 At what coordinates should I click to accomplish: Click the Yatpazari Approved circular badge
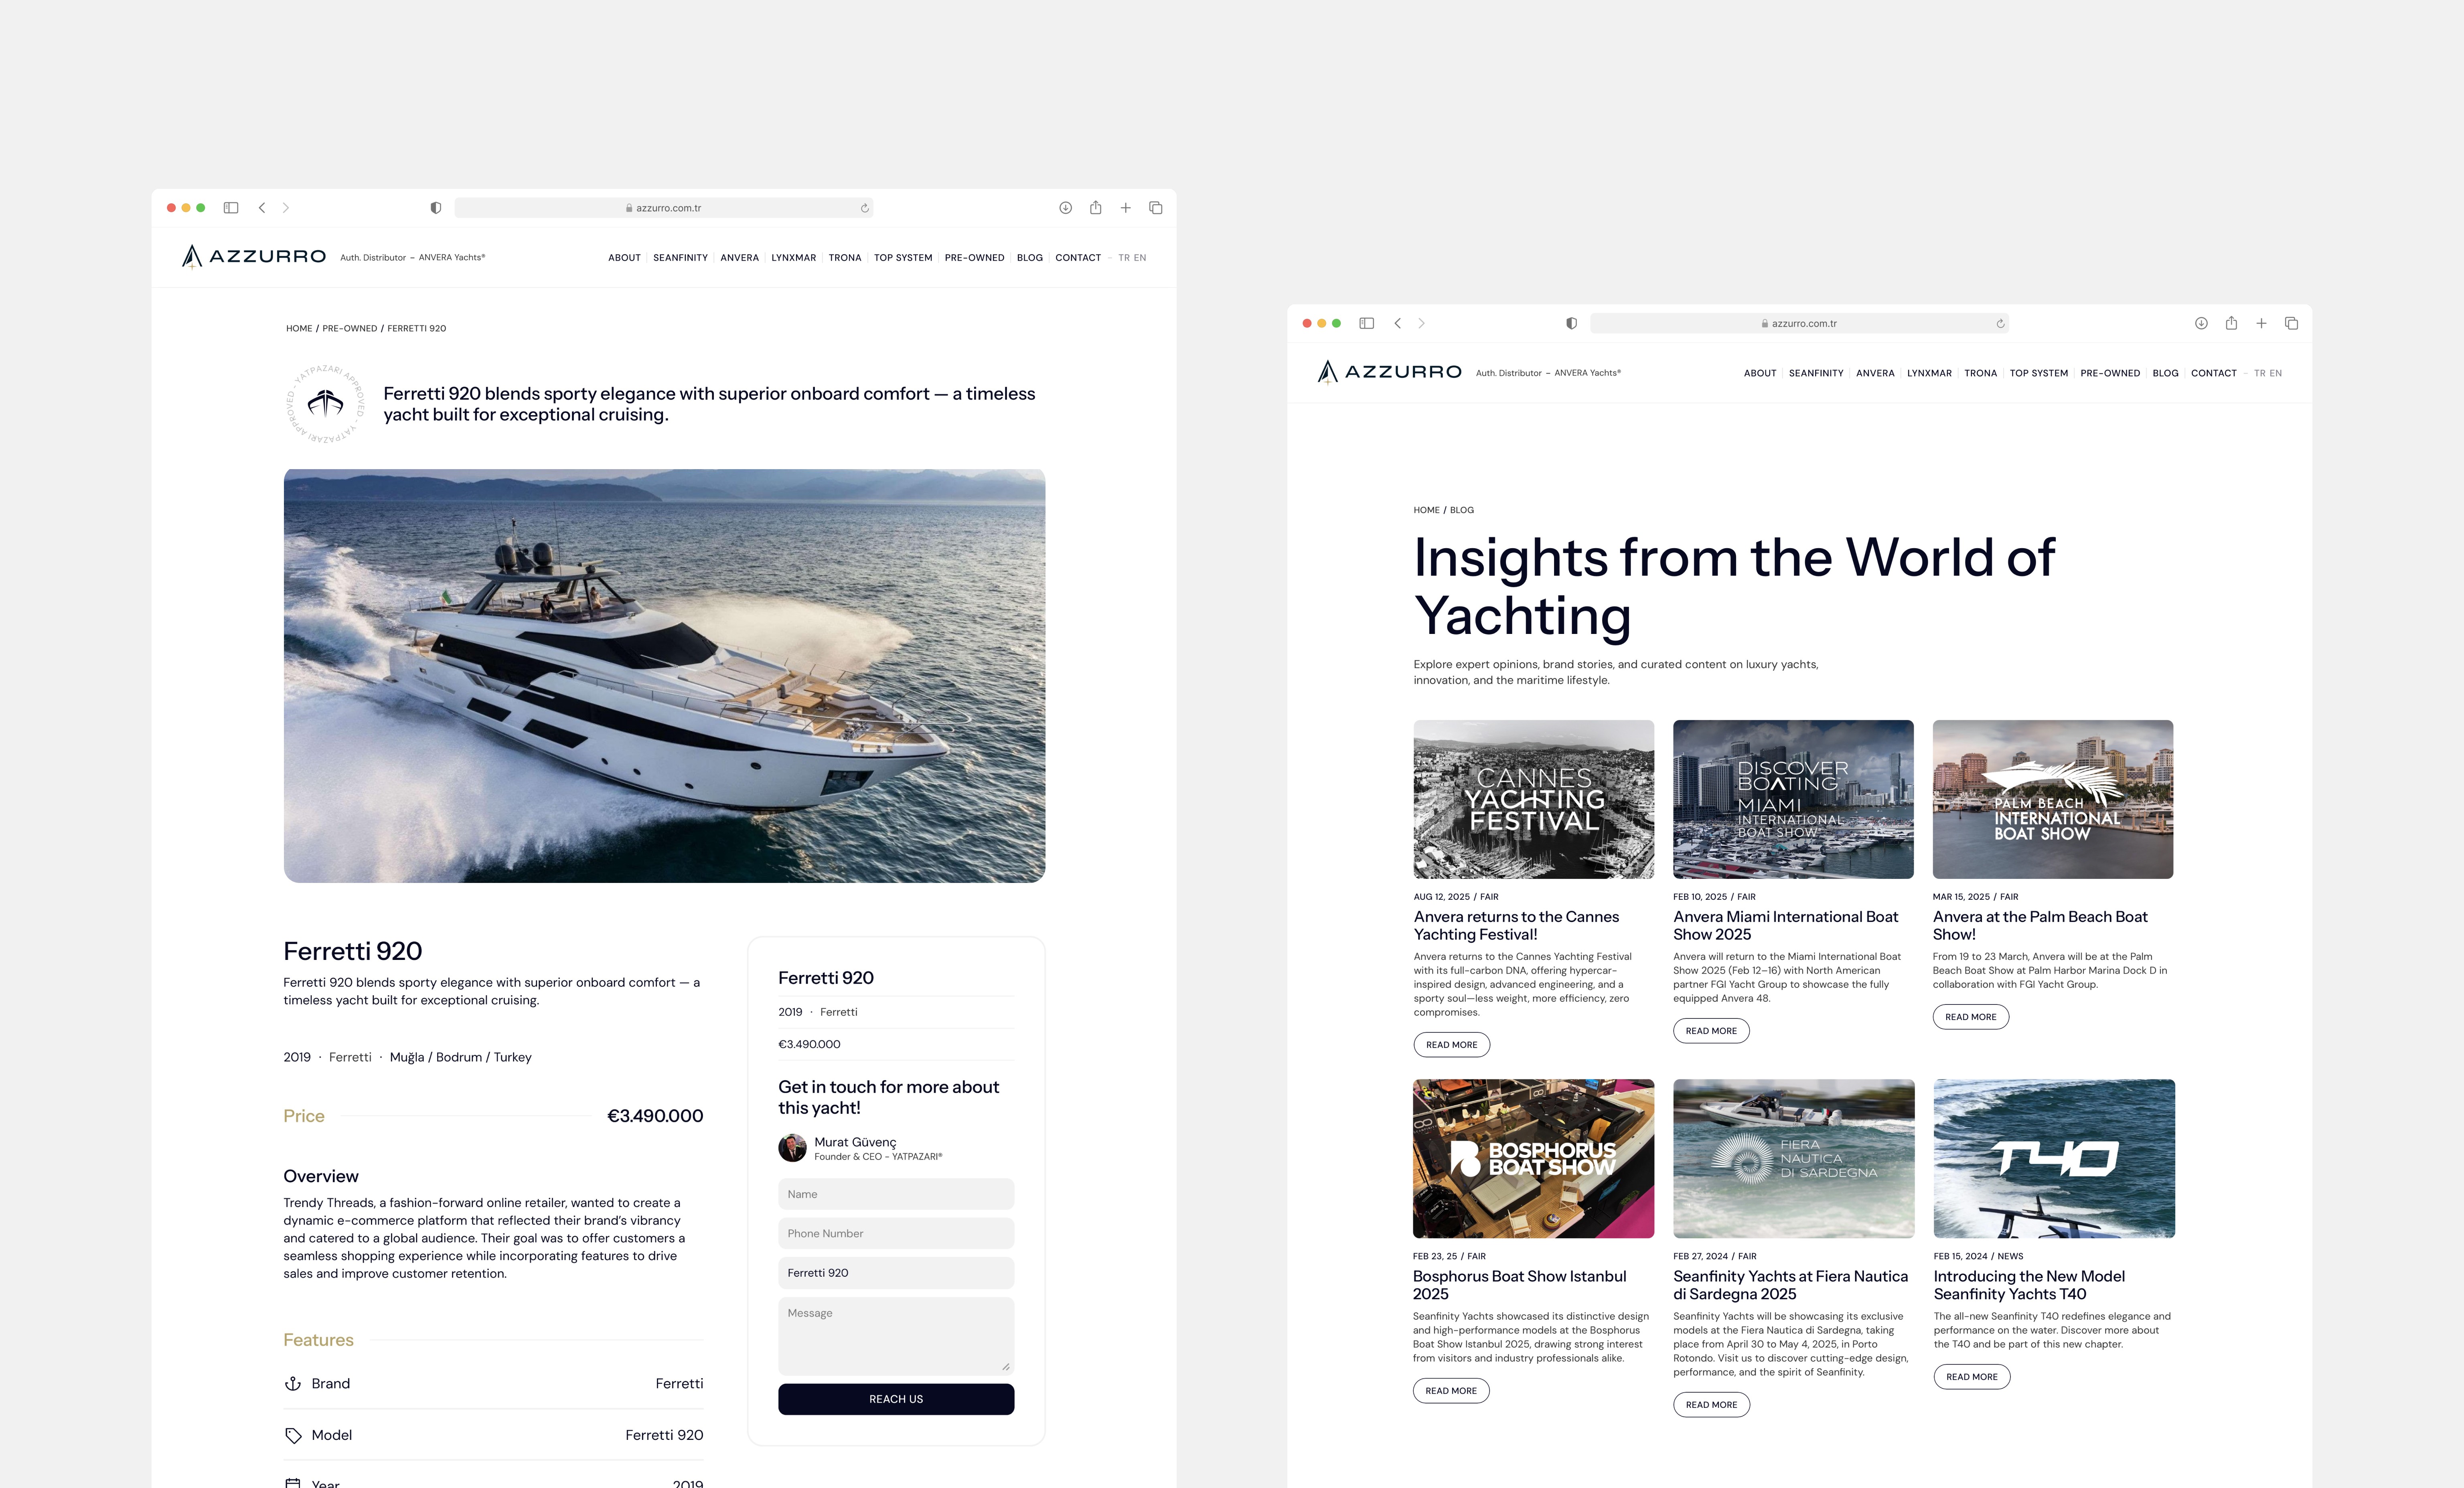[326, 404]
